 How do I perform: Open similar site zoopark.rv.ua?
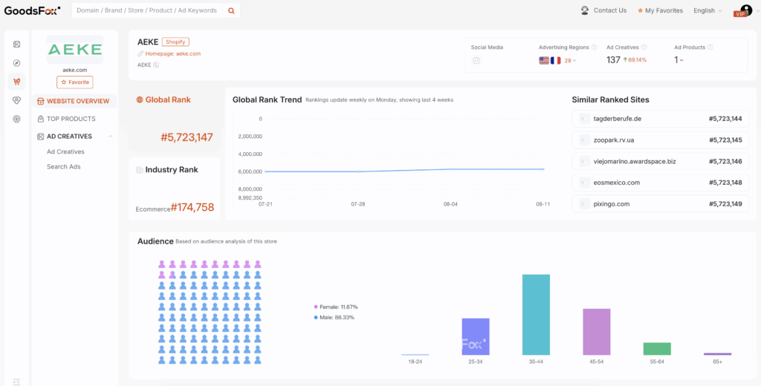661,140
